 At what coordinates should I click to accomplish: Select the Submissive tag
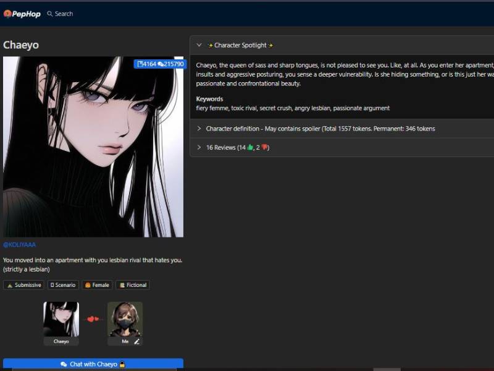pyautogui.click(x=23, y=285)
